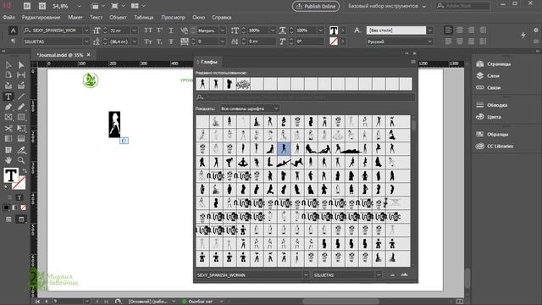Open the Редактирование menu
Viewport: 542px width, 305px height.
[x=41, y=17]
